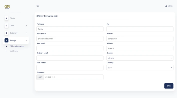Focus the Full name field containing Skylex

pyautogui.click(x=70, y=29)
